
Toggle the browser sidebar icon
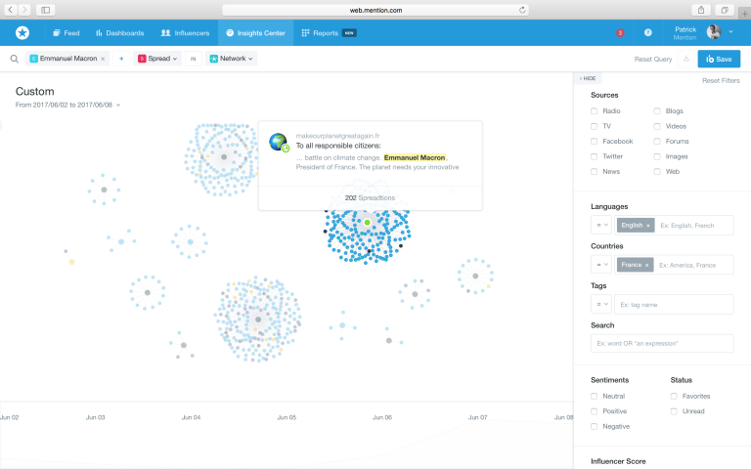pyautogui.click(x=46, y=10)
